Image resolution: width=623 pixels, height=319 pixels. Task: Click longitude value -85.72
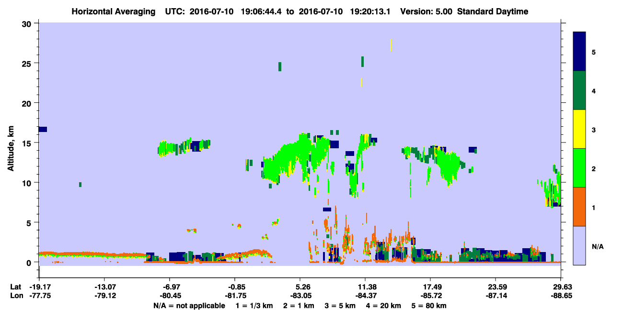pyautogui.click(x=430, y=296)
